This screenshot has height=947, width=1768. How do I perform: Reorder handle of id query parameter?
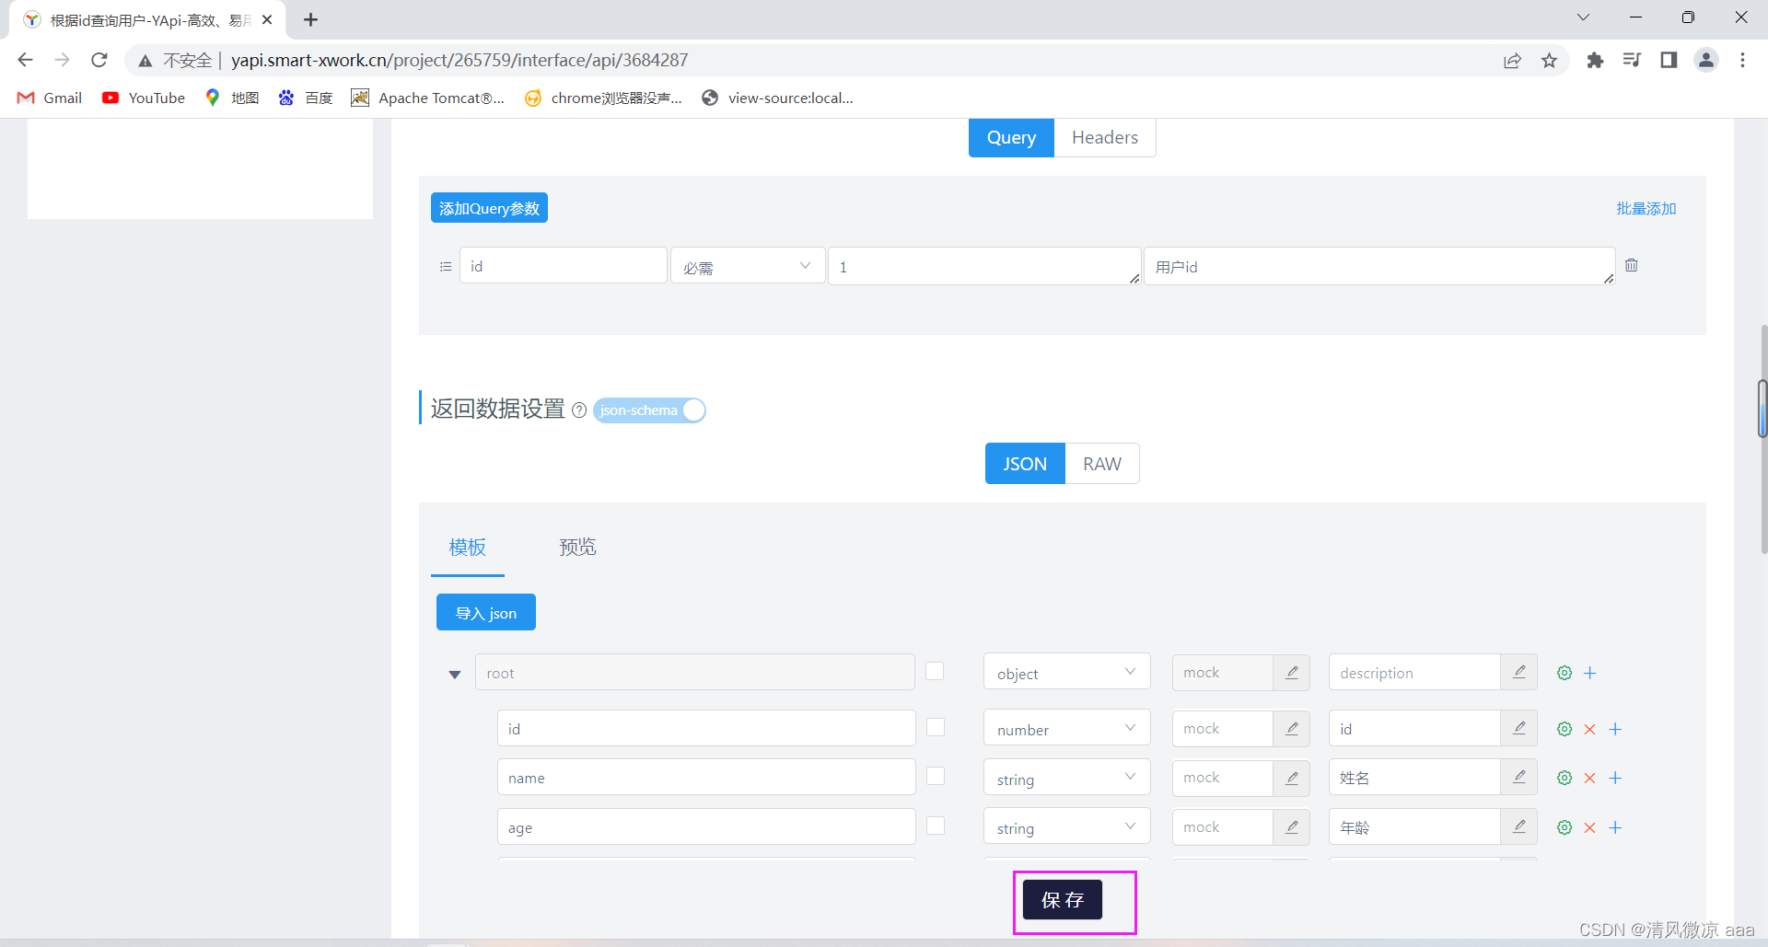point(446,267)
